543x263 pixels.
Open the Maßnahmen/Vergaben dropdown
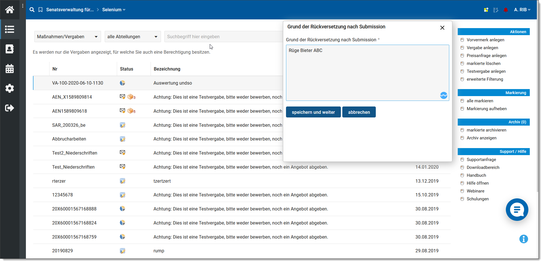coord(68,37)
